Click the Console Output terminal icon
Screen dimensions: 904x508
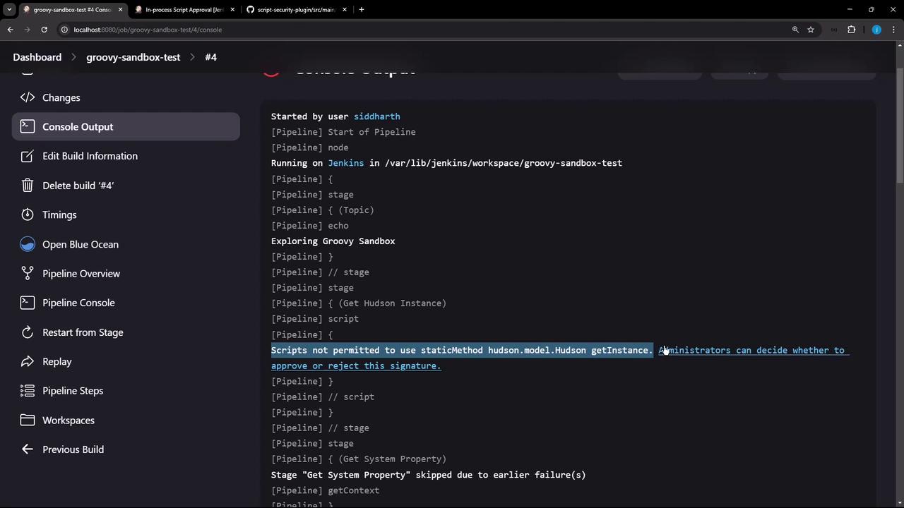pyautogui.click(x=28, y=126)
